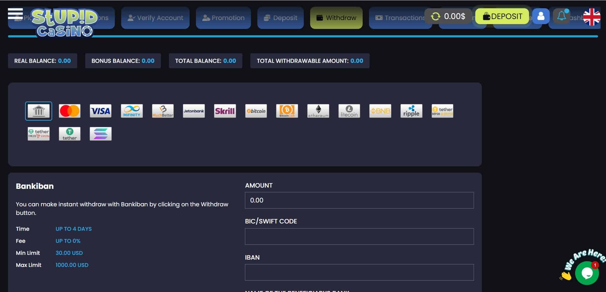The height and width of the screenshot is (292, 606).
Task: Select the Solana payment icon
Action: coord(101,134)
